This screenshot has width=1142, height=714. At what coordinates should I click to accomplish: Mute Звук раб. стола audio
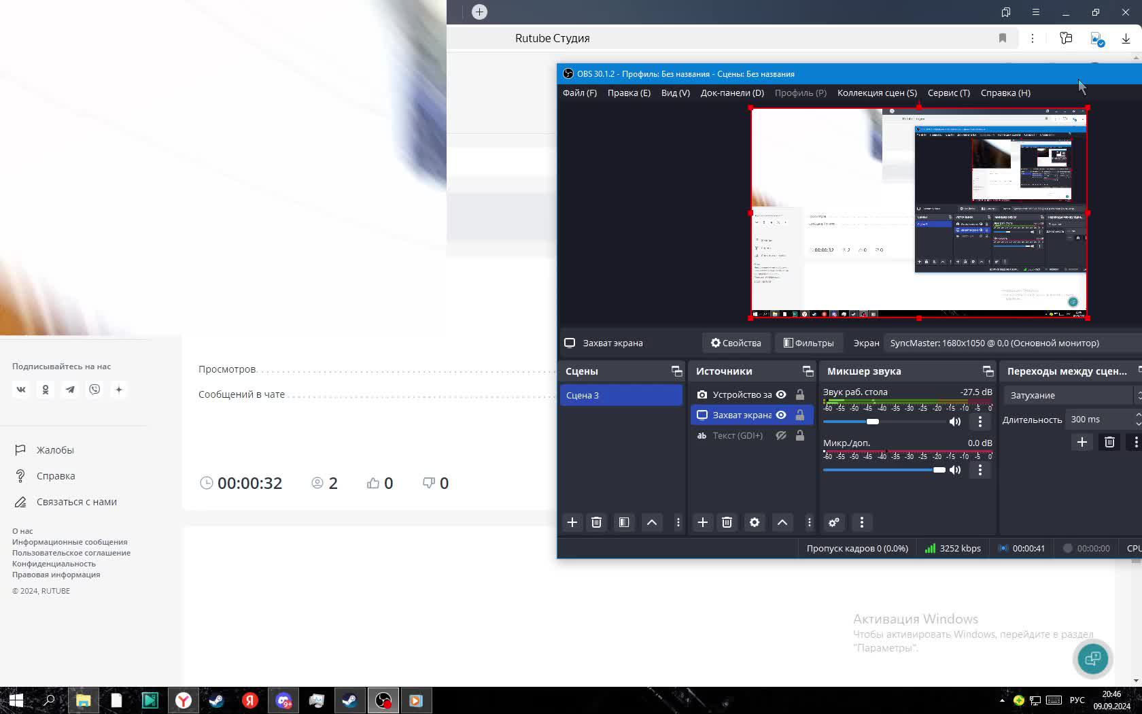pos(955,422)
